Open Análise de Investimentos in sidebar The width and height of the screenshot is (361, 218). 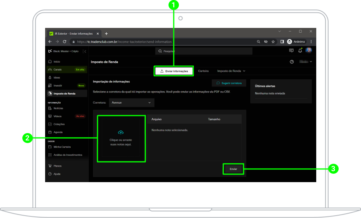click(x=67, y=155)
